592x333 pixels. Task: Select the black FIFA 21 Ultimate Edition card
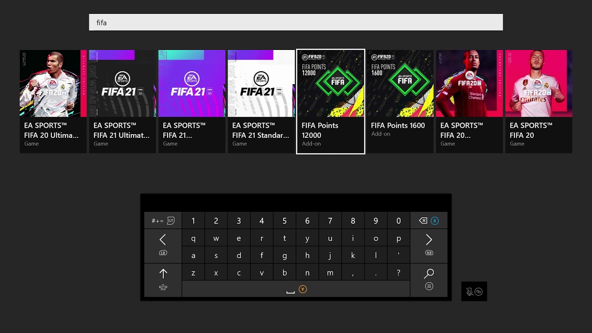[x=123, y=101]
